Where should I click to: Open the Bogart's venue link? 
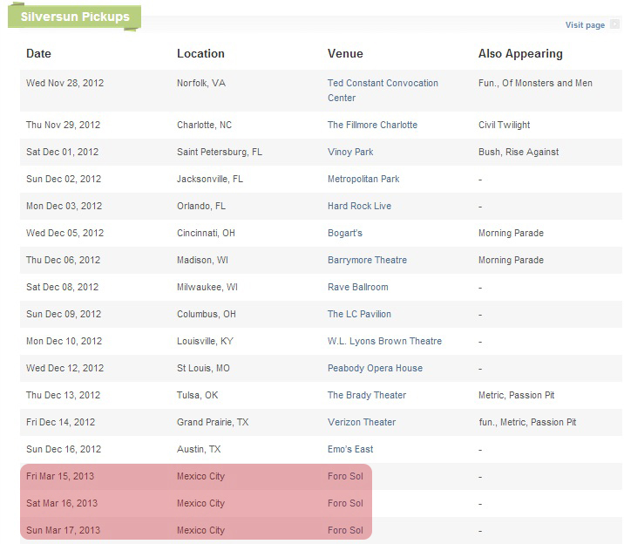(x=345, y=233)
